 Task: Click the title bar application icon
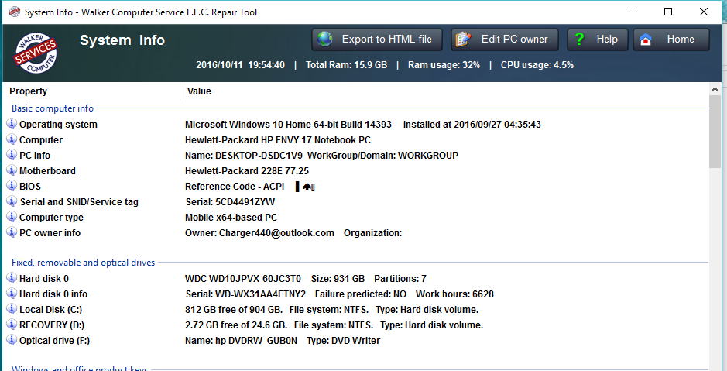15,12
